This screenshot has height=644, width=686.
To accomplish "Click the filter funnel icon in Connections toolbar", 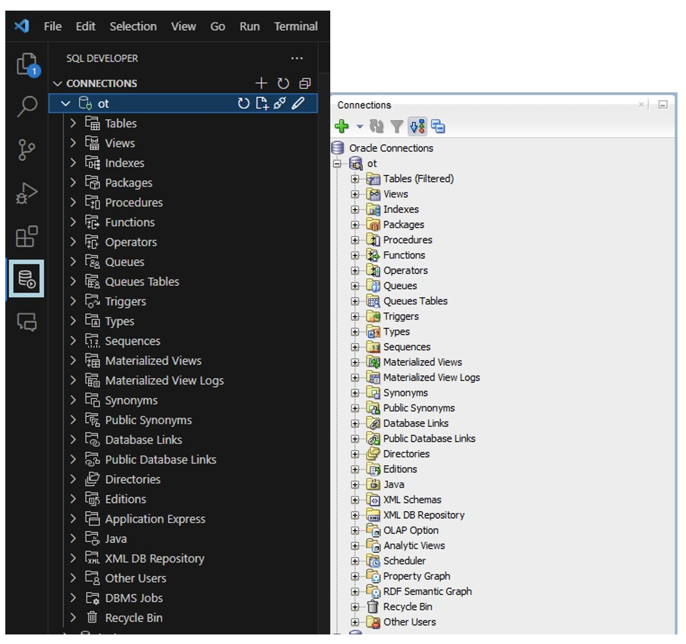I will (x=396, y=126).
